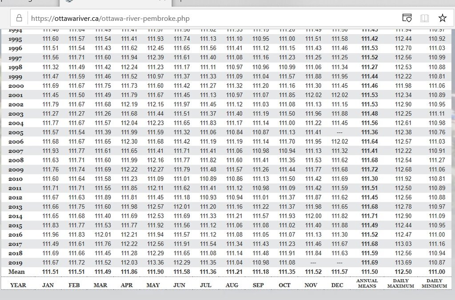Select the MAY column header

153,285
